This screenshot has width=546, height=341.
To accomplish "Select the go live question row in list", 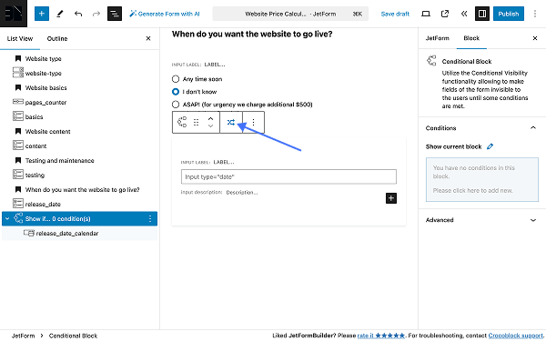I will (x=80, y=190).
